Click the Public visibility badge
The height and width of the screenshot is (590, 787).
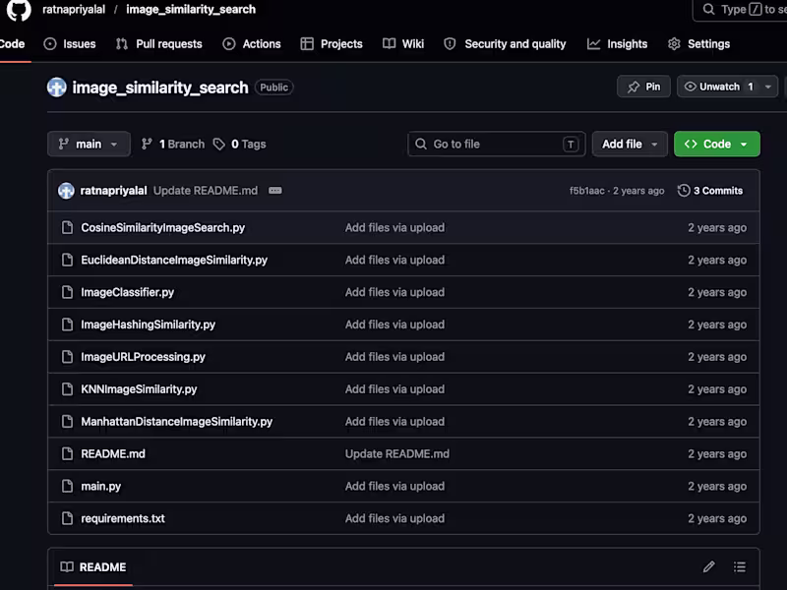point(273,88)
